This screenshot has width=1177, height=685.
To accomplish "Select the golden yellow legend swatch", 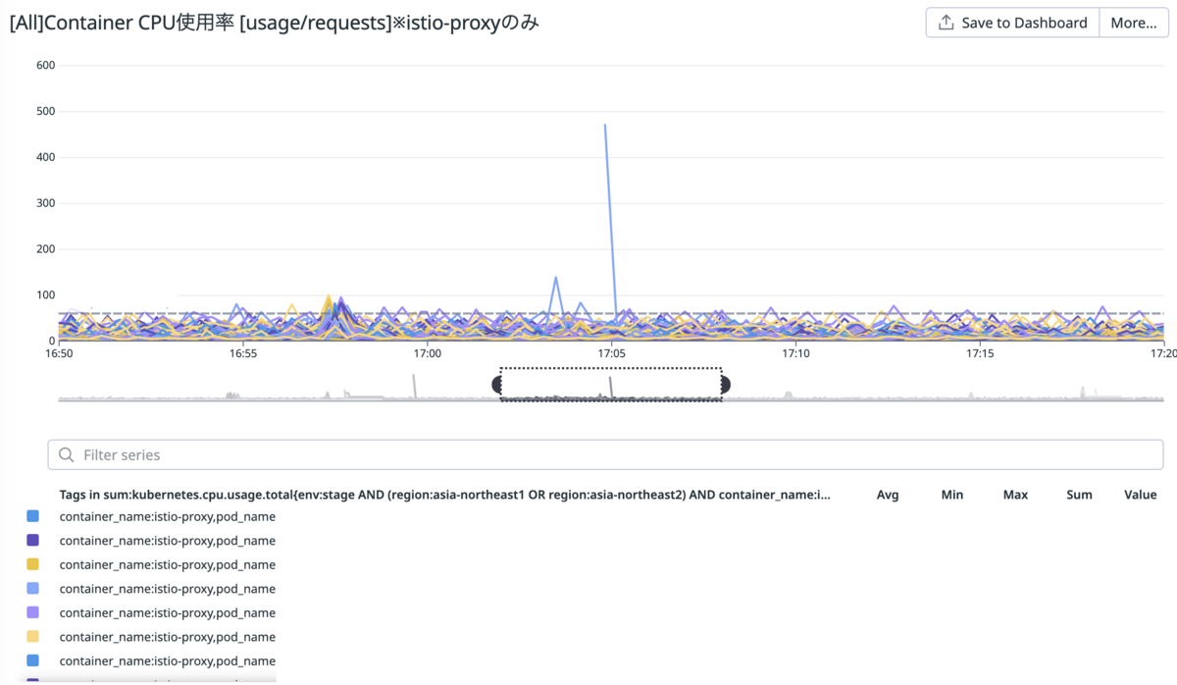I will click(33, 564).
